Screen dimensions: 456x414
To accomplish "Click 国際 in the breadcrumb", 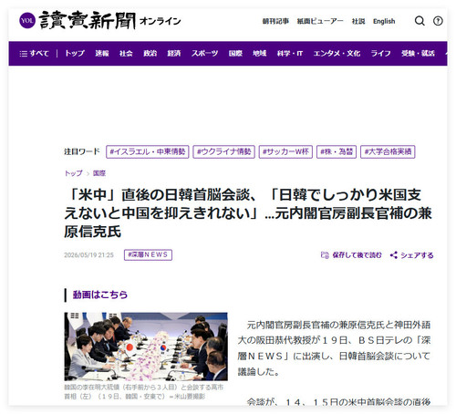I will [99, 173].
